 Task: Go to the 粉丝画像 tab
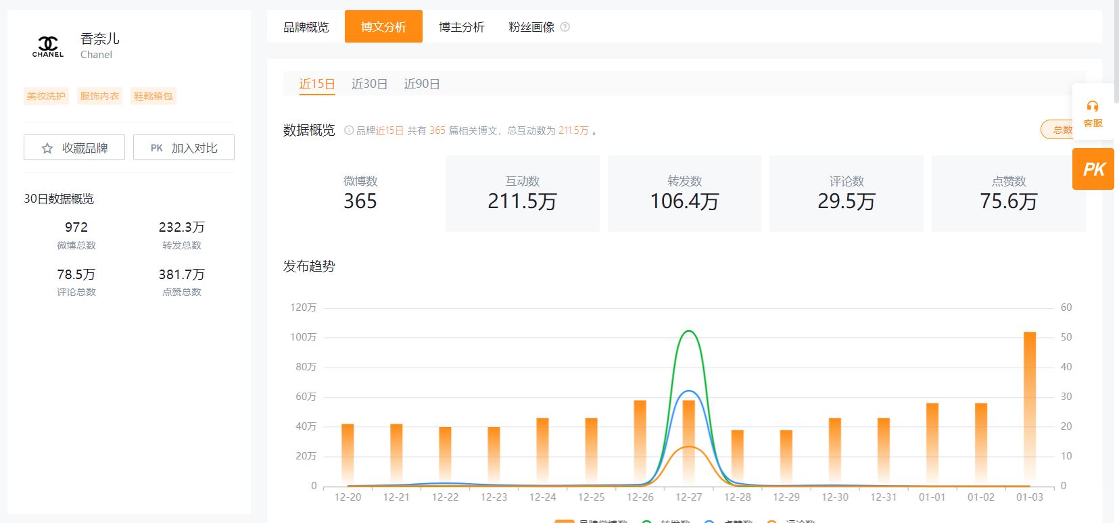click(531, 27)
